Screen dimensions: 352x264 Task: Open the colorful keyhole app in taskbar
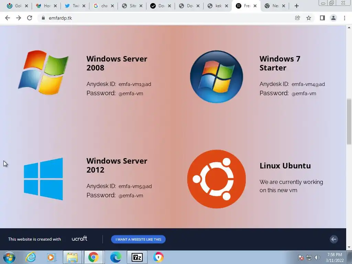(158, 257)
